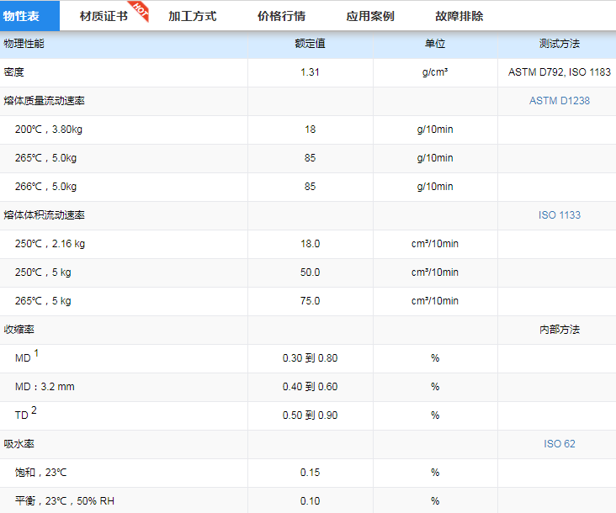Switch to the 物性表 tab
Screen dimensions: 616x513
point(21,16)
